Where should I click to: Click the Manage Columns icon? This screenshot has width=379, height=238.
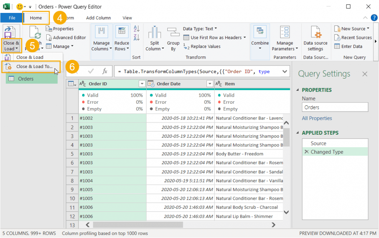point(101,31)
